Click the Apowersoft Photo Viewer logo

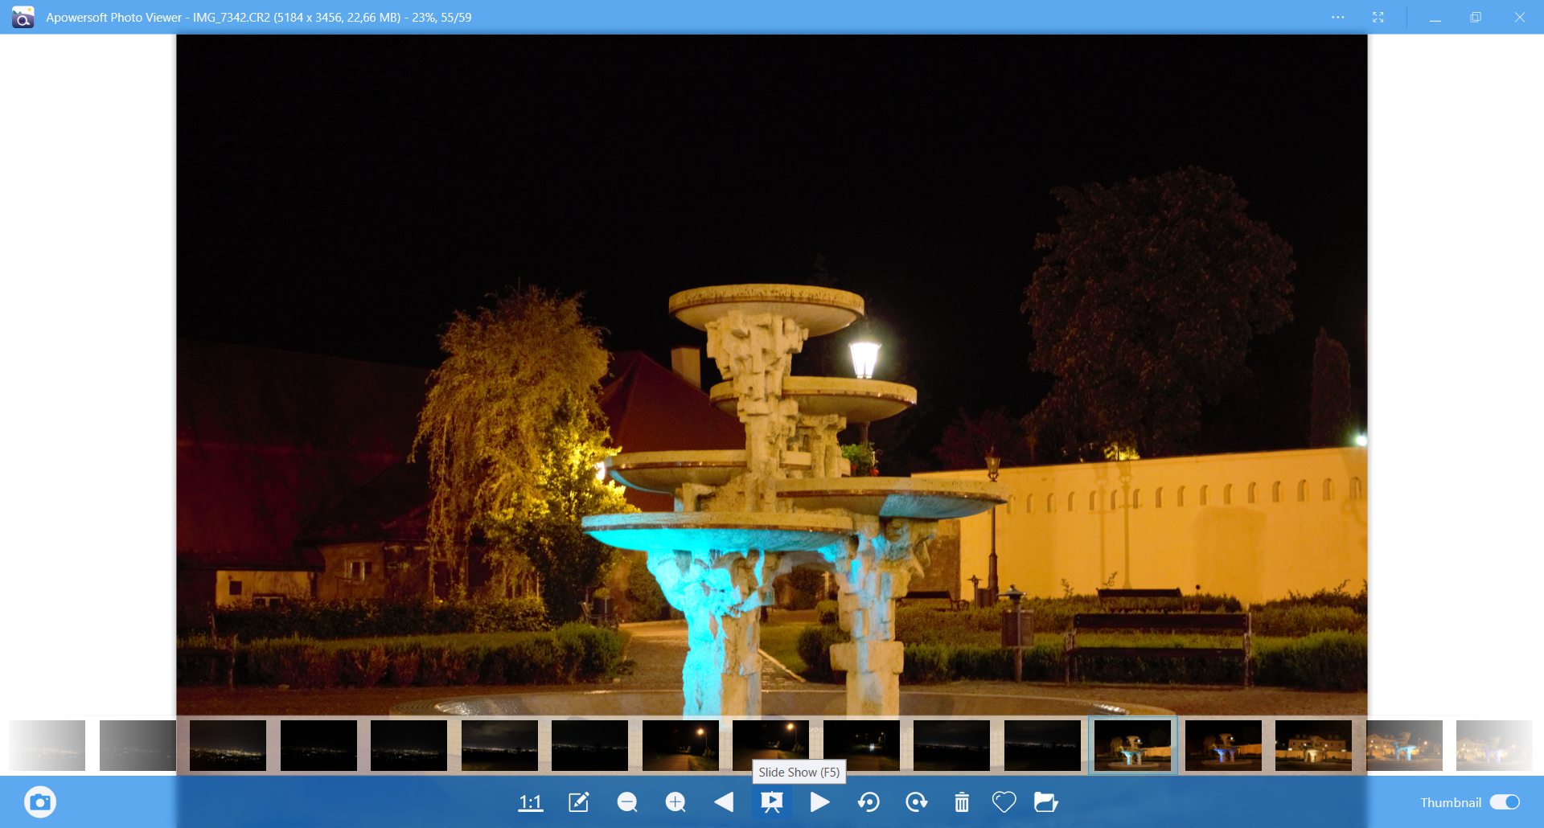pos(22,17)
